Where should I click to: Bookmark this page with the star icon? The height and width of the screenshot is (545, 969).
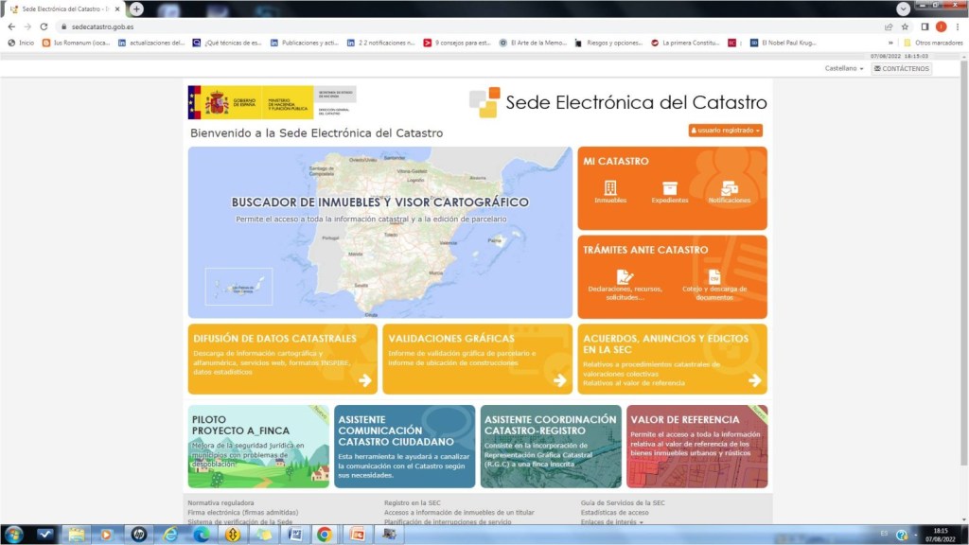906,26
